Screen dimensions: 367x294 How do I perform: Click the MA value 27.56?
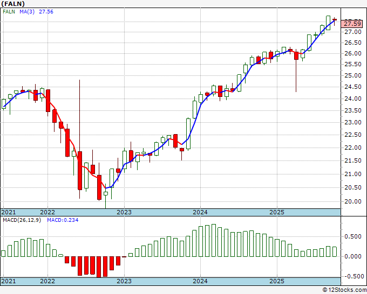point(46,12)
